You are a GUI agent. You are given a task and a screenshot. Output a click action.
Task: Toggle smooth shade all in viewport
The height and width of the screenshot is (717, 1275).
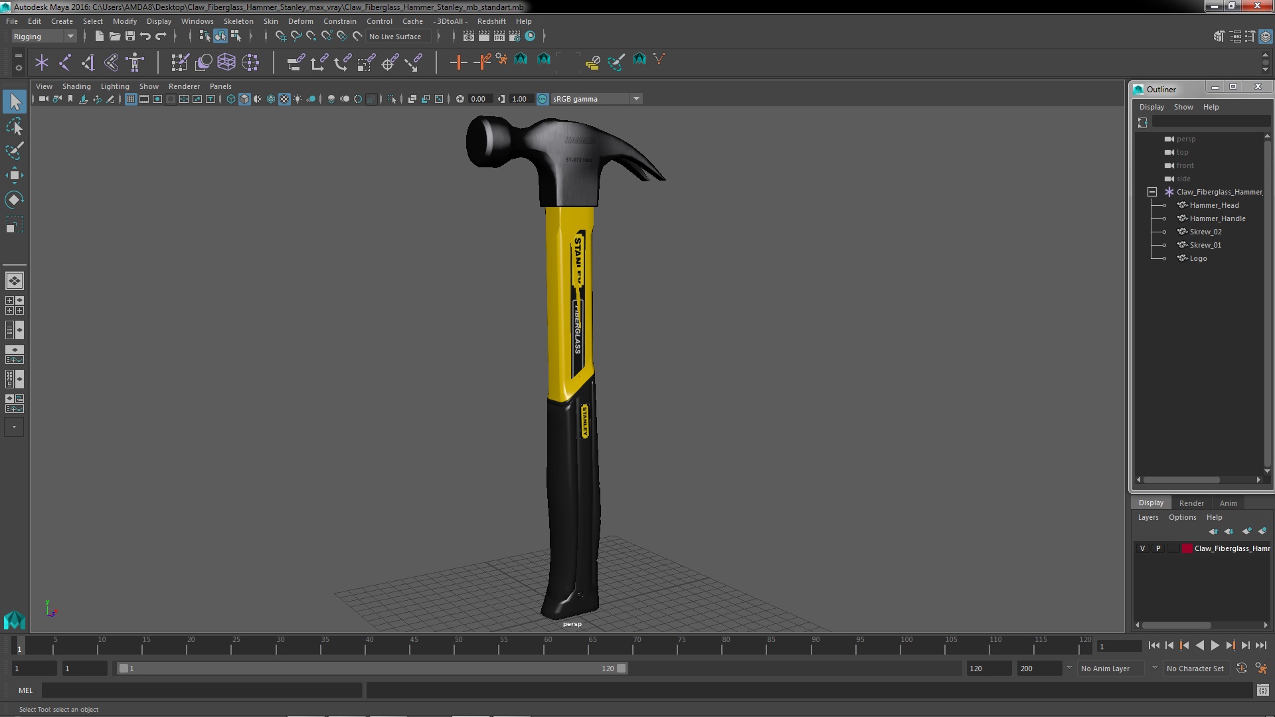(244, 99)
